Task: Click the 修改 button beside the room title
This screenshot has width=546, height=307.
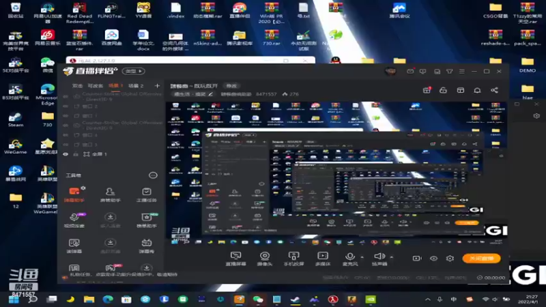Action: tap(231, 86)
